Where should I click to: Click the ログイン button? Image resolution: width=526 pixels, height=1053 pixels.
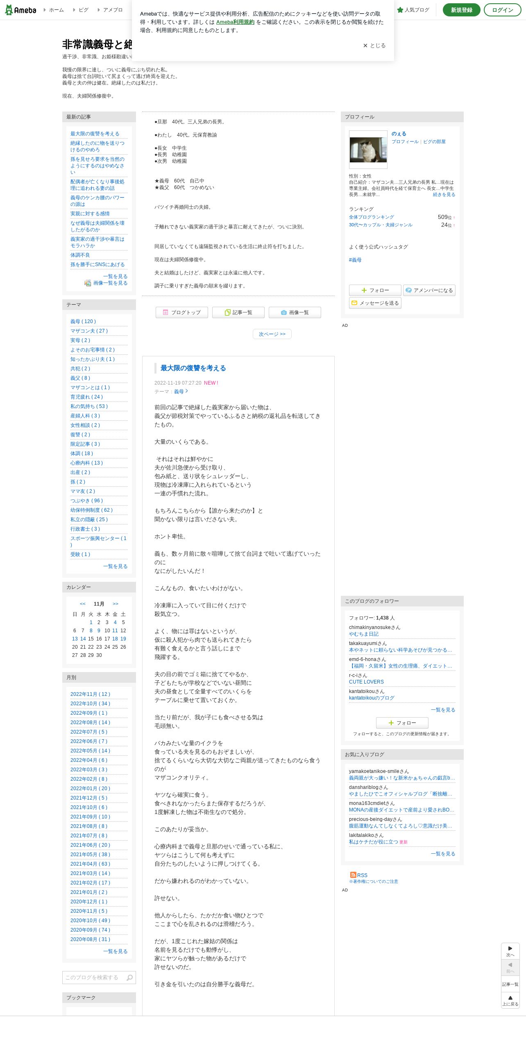(502, 10)
